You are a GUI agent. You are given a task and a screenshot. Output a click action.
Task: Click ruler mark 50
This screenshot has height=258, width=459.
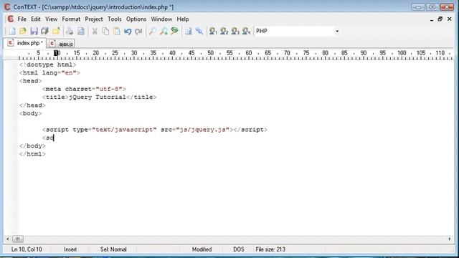210,53
